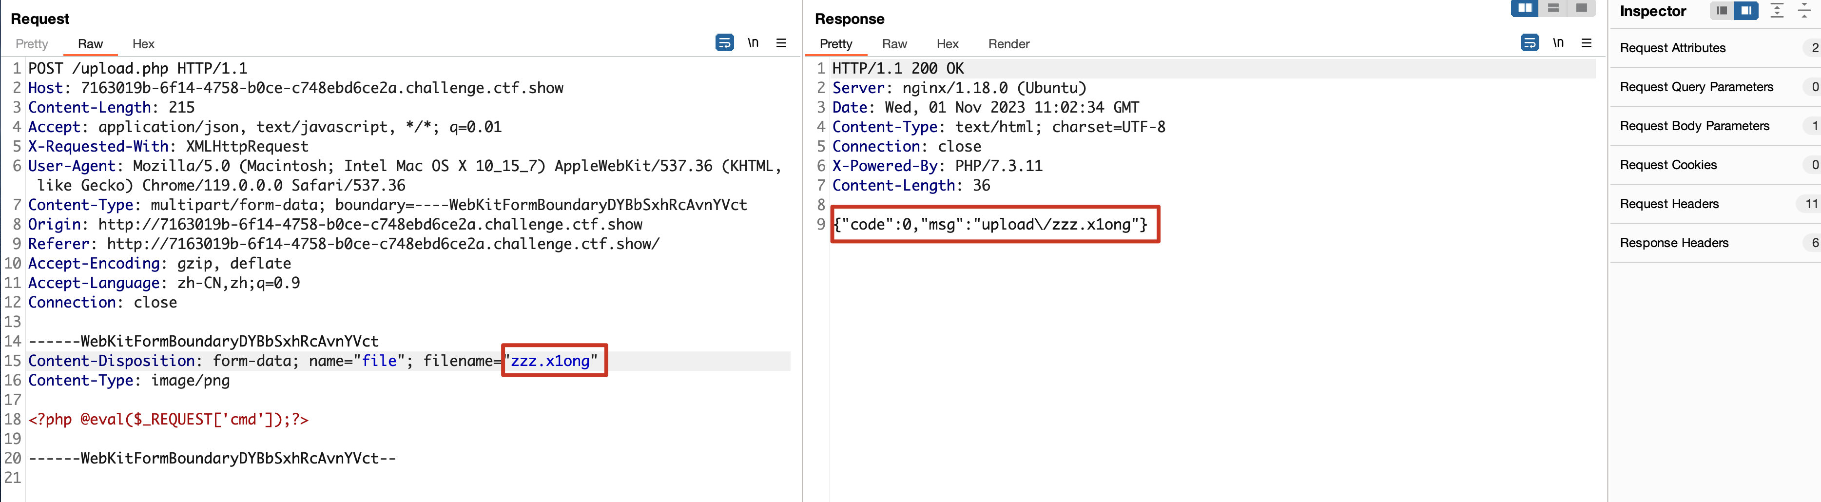The image size is (1821, 502).
Task: Toggle word wrap in Response pane
Action: pyautogui.click(x=1530, y=43)
